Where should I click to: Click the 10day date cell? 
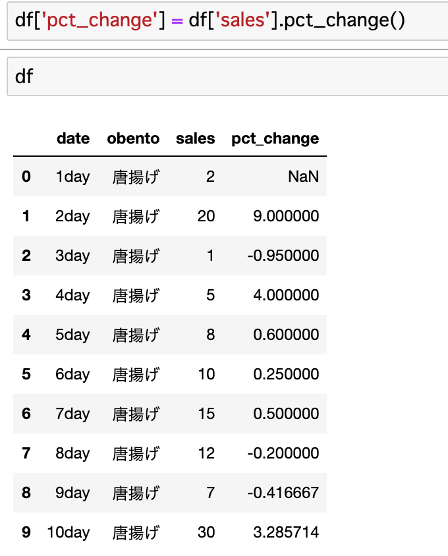(69, 532)
